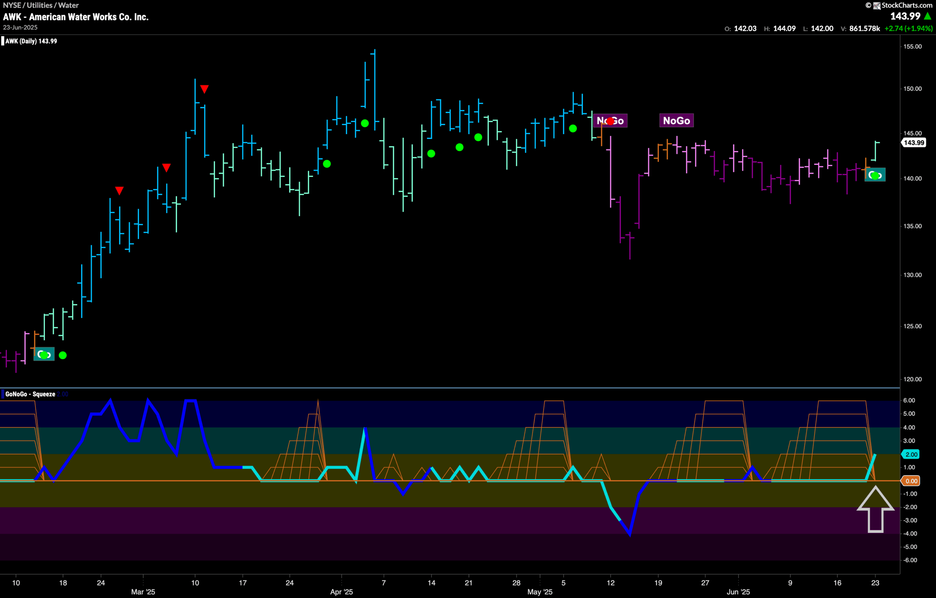Click the 155.00 price axis label

tap(912, 47)
